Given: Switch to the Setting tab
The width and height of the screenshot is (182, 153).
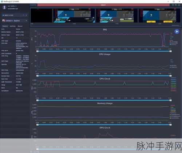Looking at the screenshot, I should [x=13, y=26].
